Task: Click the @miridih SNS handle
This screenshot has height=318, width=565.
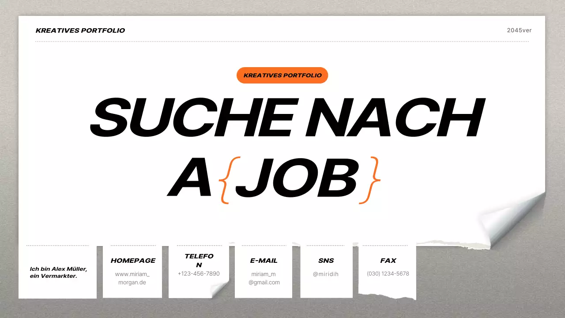Action: click(x=326, y=274)
